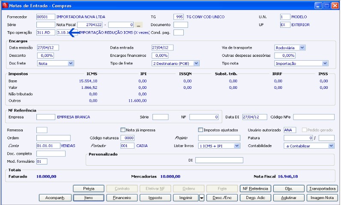Screen dimensions: 341x205
Task: Open the Financeiro button
Action: [x=122, y=198]
